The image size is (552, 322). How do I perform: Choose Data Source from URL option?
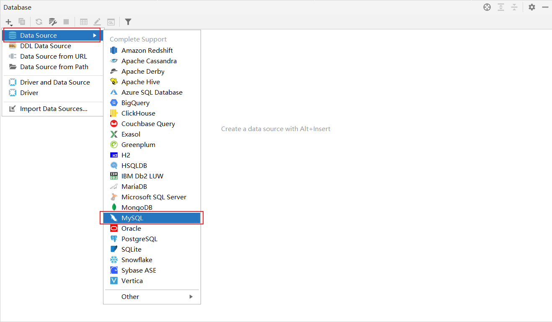click(x=53, y=57)
